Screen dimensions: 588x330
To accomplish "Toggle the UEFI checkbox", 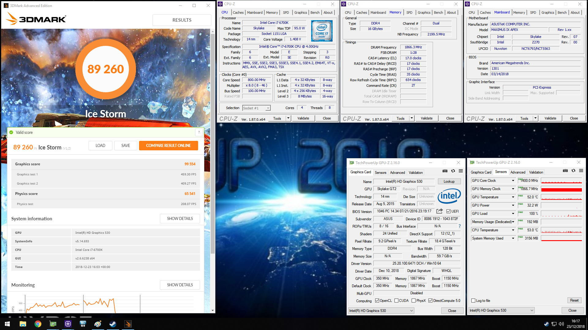I will point(448,211).
